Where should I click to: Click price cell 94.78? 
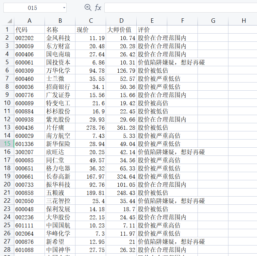pyautogui.click(x=91, y=70)
